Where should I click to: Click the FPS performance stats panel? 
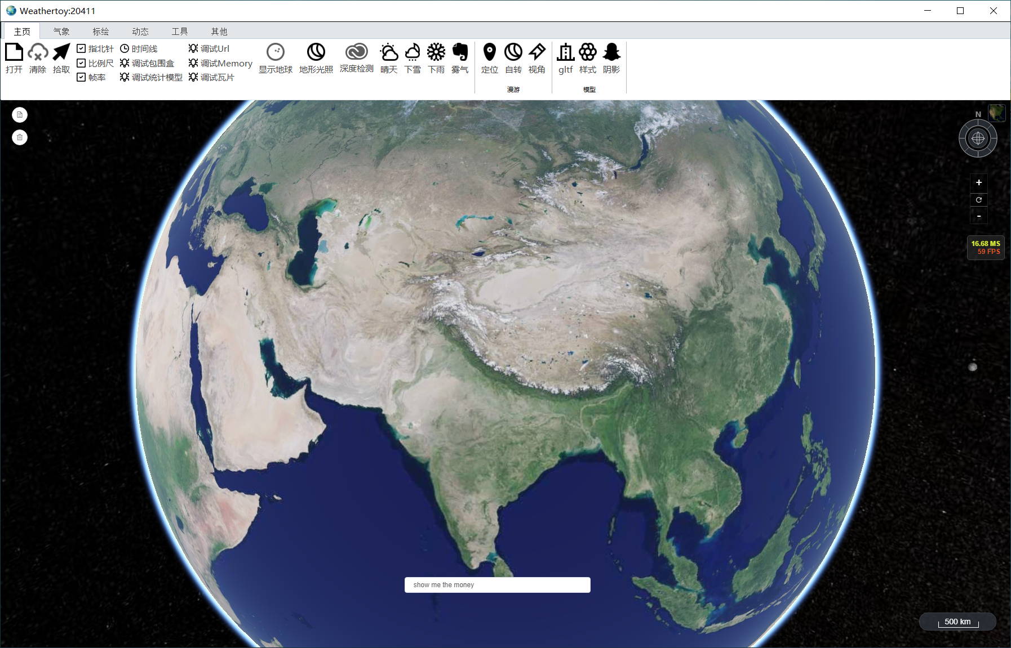click(986, 248)
